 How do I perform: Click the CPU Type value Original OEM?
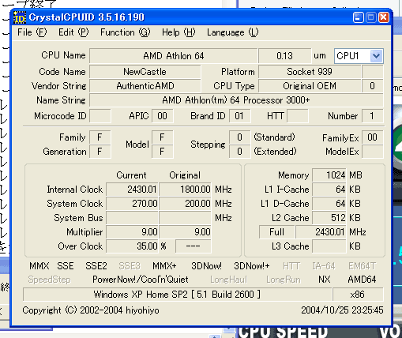(310, 86)
